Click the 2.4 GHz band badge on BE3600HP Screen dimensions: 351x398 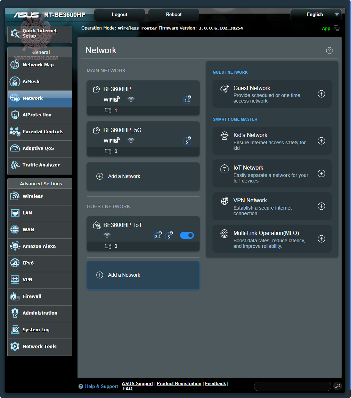click(x=187, y=99)
